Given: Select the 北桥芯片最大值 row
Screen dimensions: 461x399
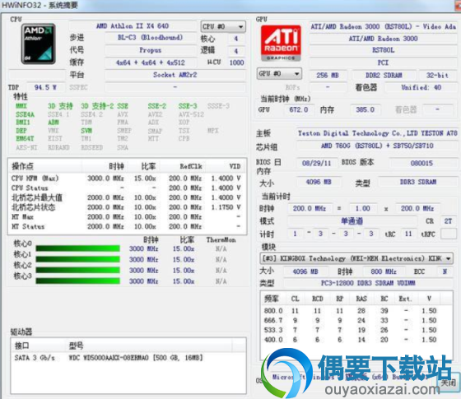Looking at the screenshot, I should coord(127,197).
